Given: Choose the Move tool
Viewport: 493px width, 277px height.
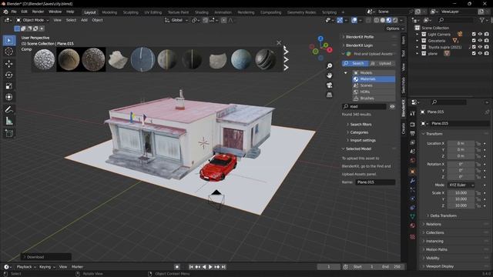Looking at the screenshot, I should coord(9,64).
